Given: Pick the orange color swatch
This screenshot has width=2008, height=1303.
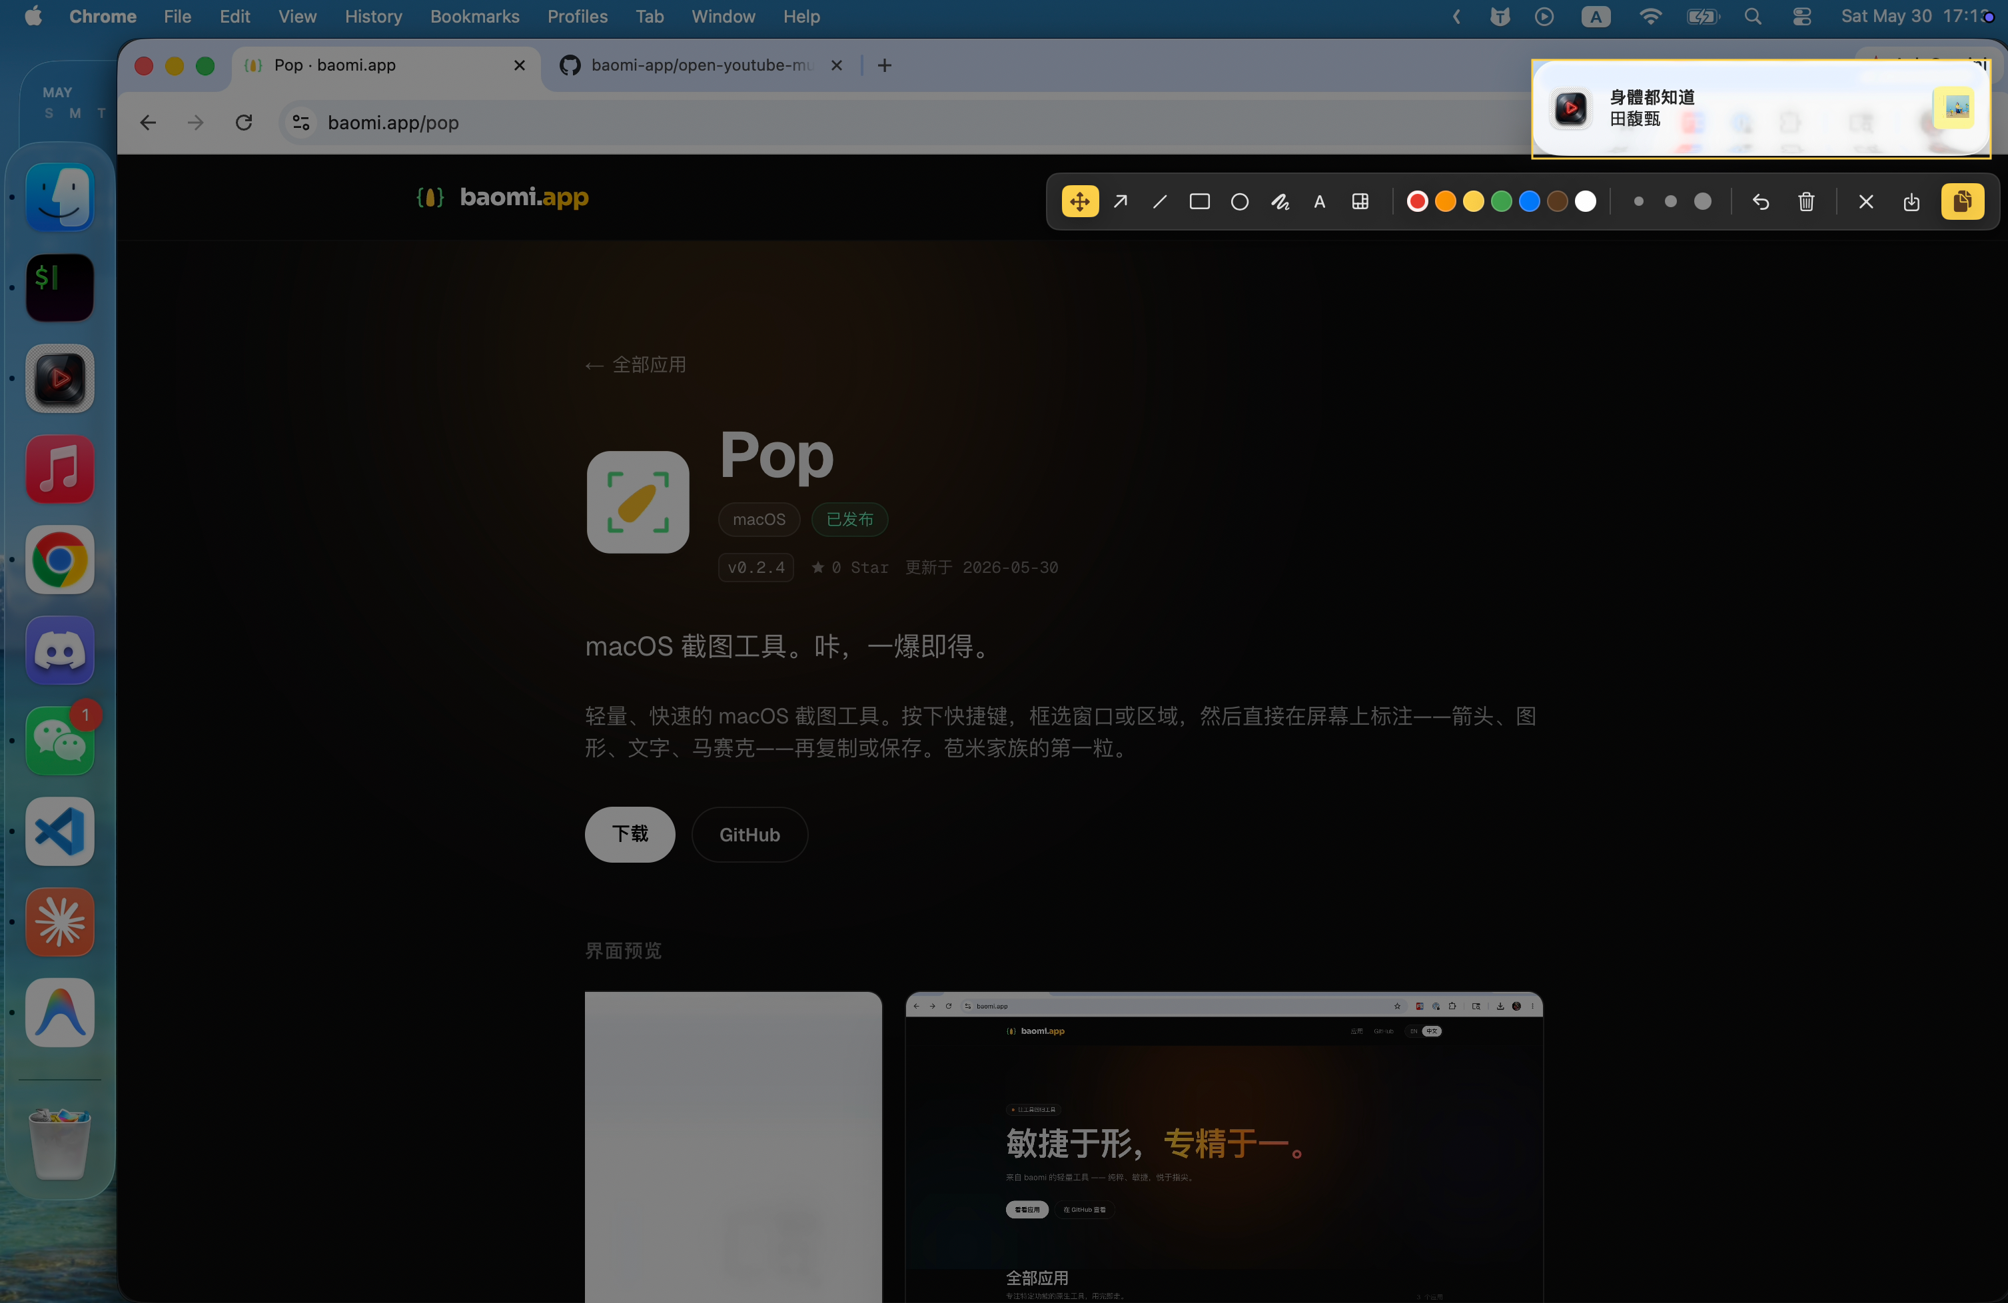Looking at the screenshot, I should [1445, 202].
